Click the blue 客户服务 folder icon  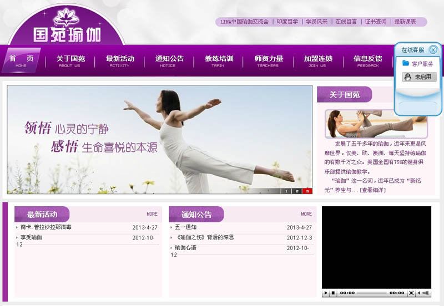(x=406, y=64)
